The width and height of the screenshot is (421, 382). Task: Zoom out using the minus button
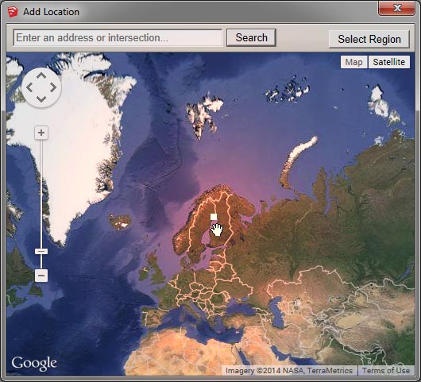[x=41, y=276]
